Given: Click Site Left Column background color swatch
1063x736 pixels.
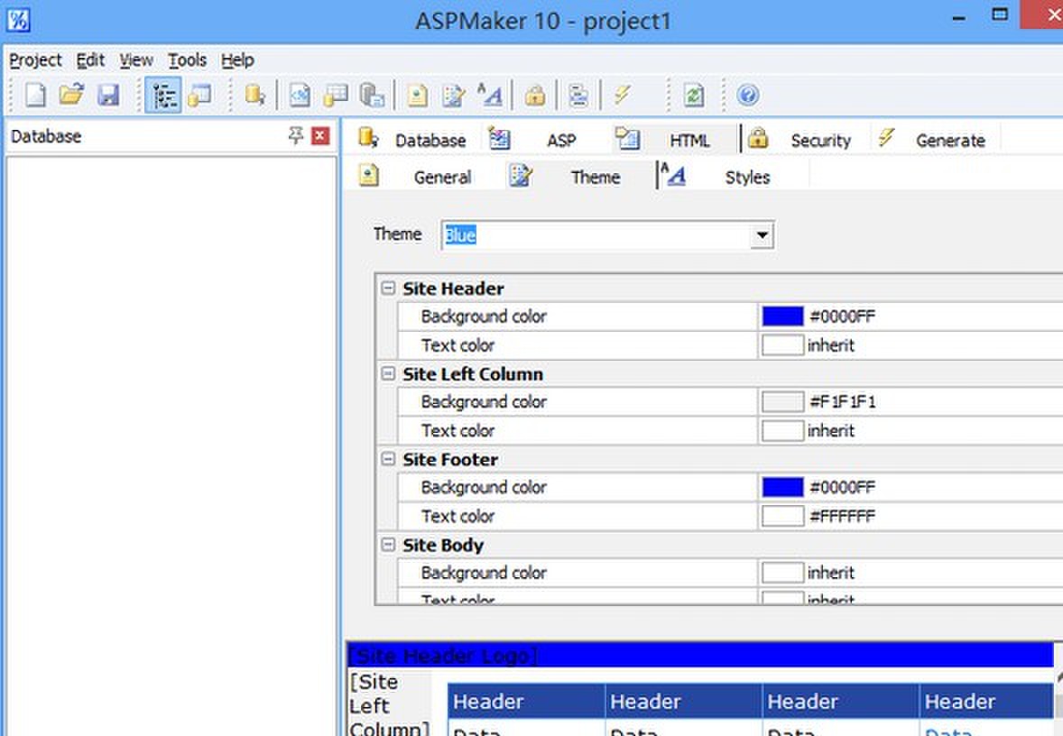Looking at the screenshot, I should (x=782, y=402).
